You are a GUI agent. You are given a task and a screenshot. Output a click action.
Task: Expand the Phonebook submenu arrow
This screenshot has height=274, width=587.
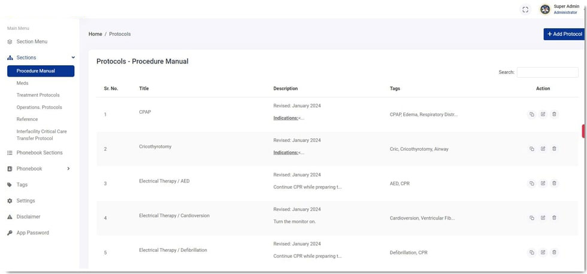[x=68, y=169]
